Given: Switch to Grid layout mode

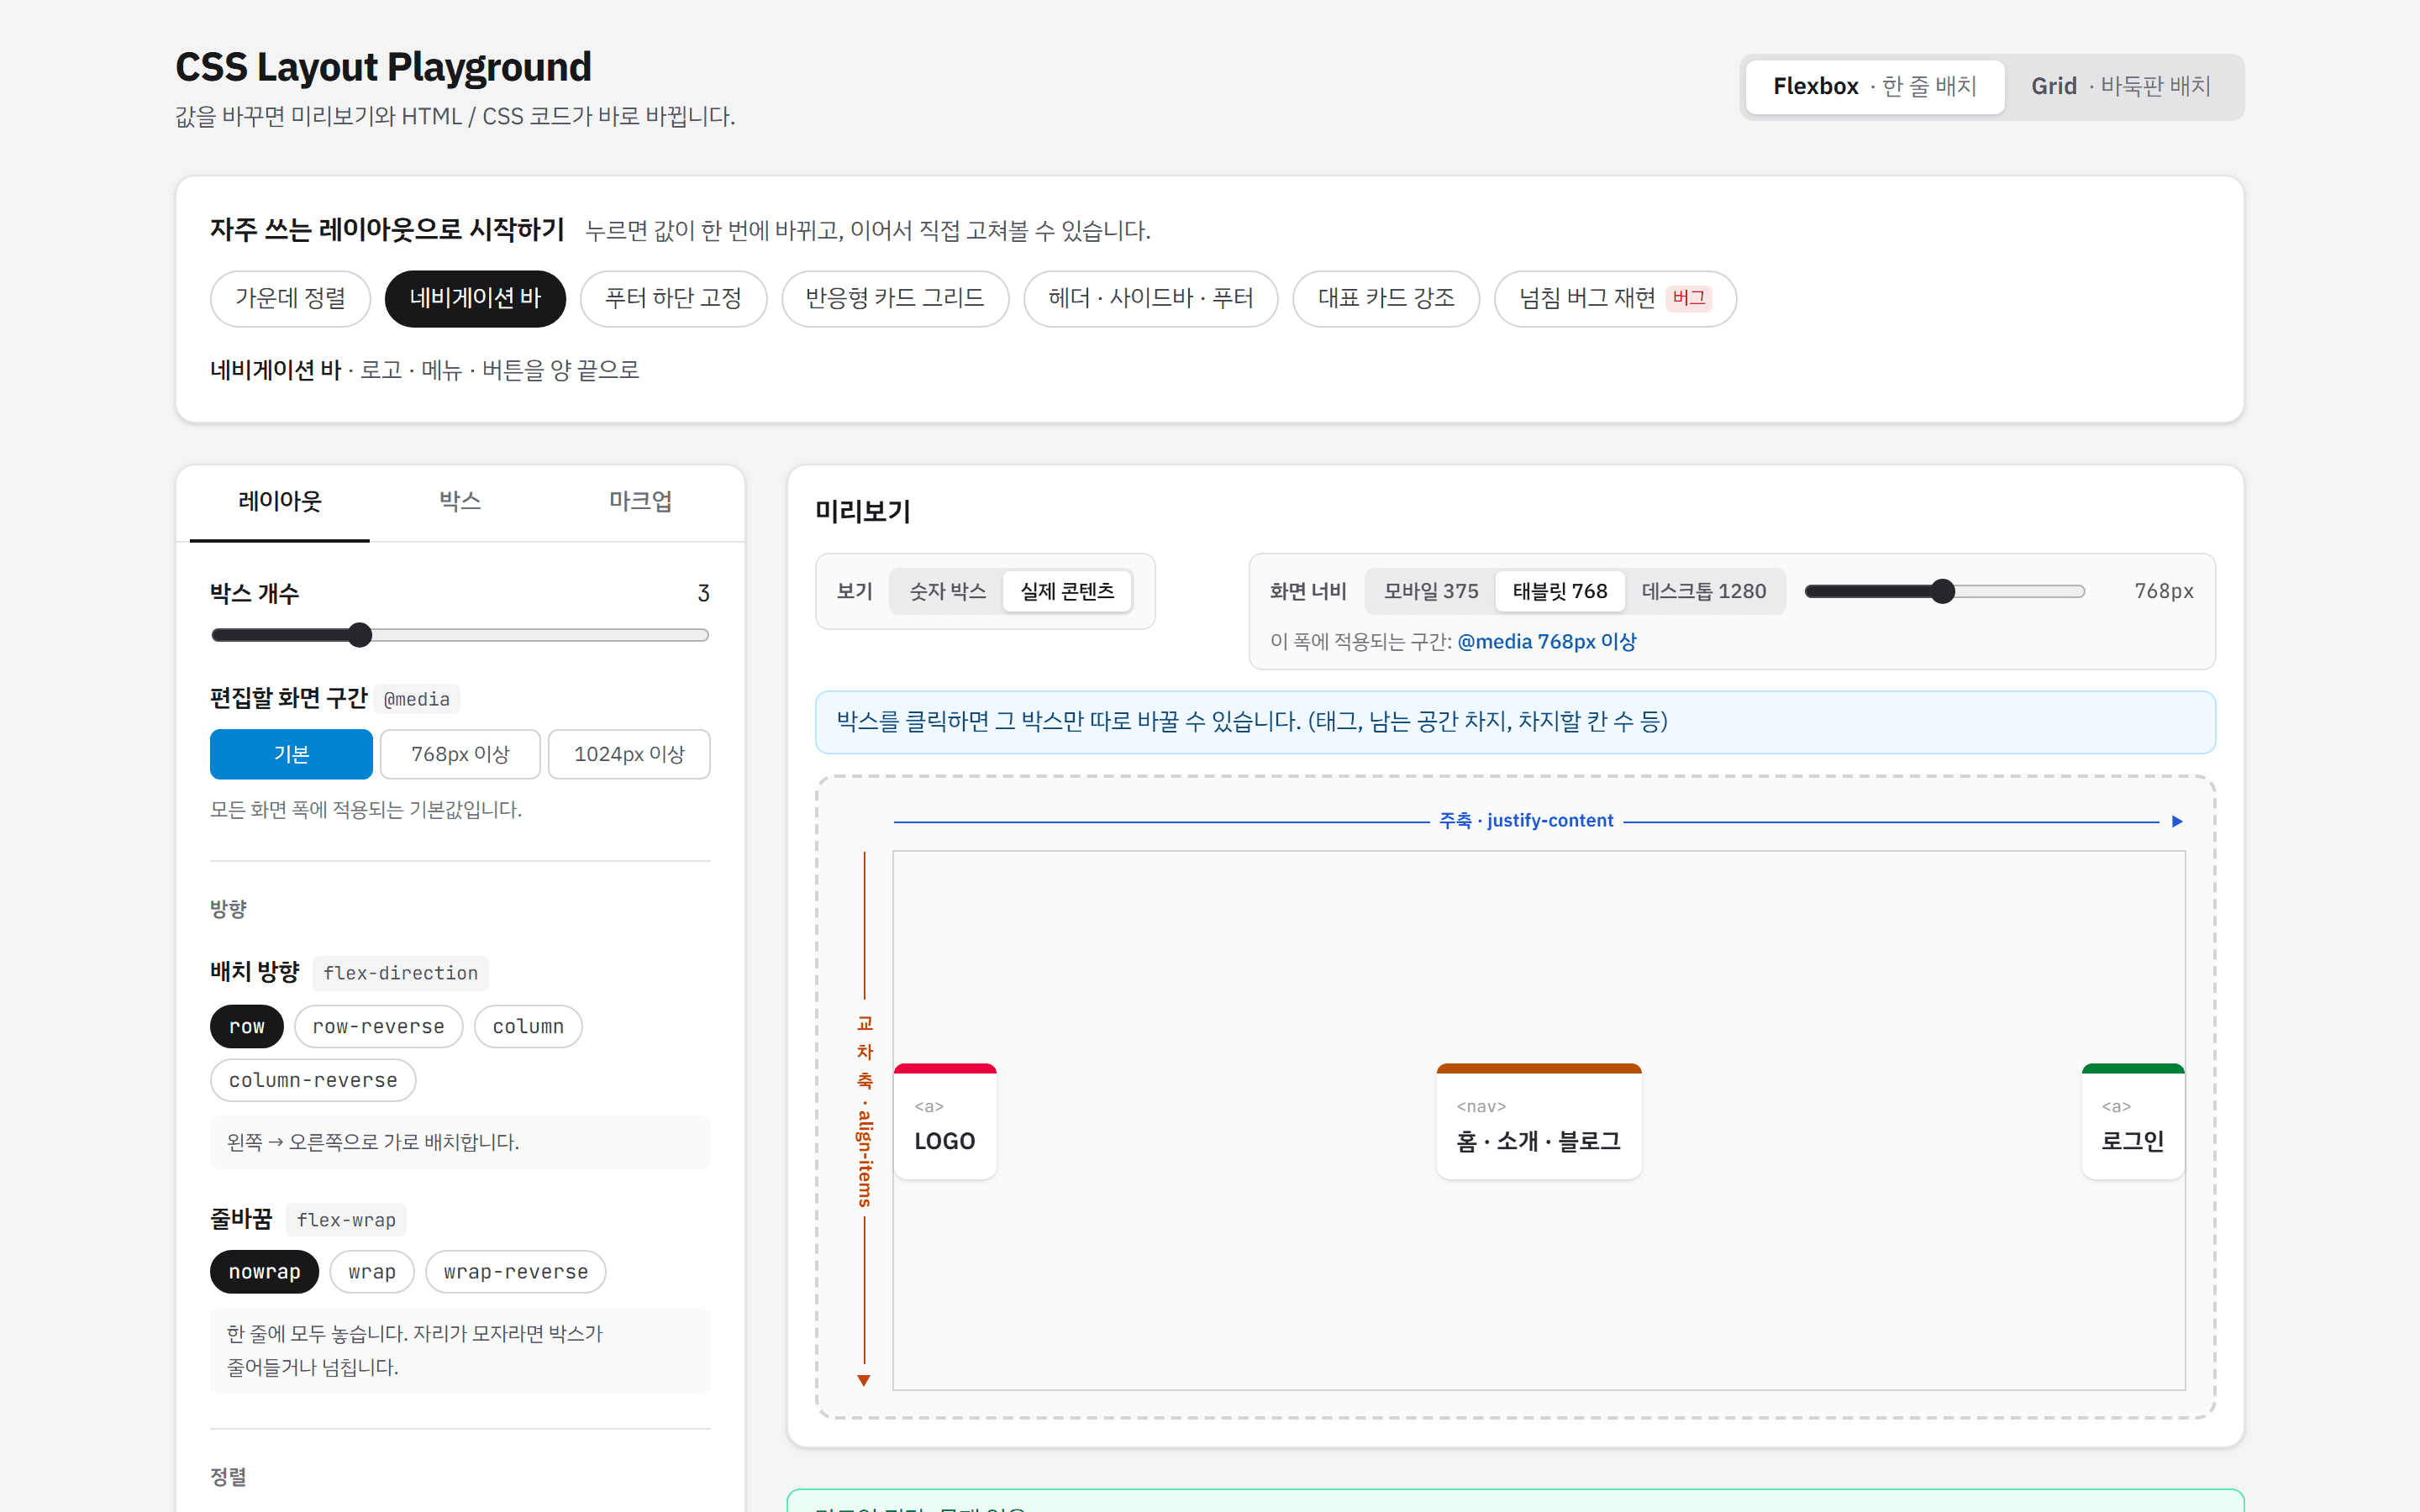Looking at the screenshot, I should click(x=2121, y=86).
